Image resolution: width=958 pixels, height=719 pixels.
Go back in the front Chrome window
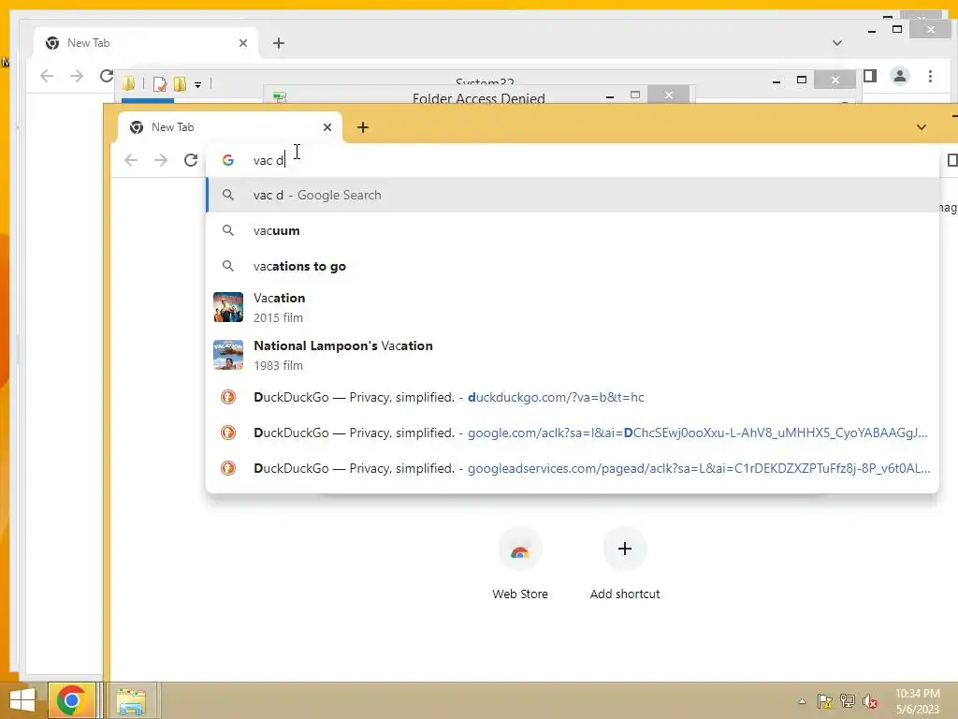(x=131, y=160)
